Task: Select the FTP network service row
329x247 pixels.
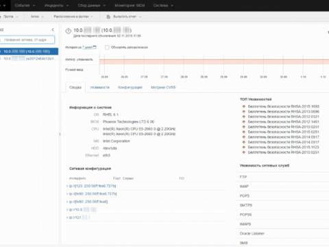Action: click(282, 177)
